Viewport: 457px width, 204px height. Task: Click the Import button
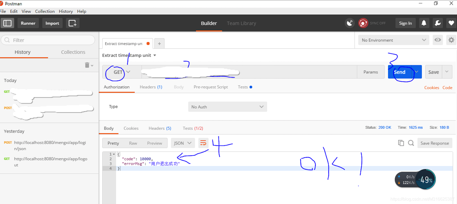52,23
